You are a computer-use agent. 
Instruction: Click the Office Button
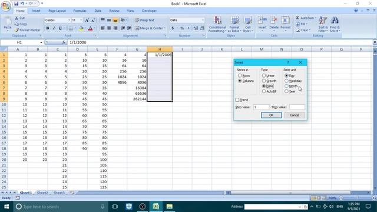coord(6,6)
